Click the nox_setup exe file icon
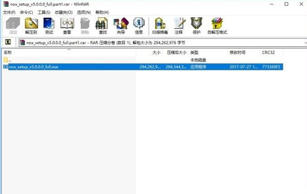The height and width of the screenshot is (194, 307). point(6,67)
